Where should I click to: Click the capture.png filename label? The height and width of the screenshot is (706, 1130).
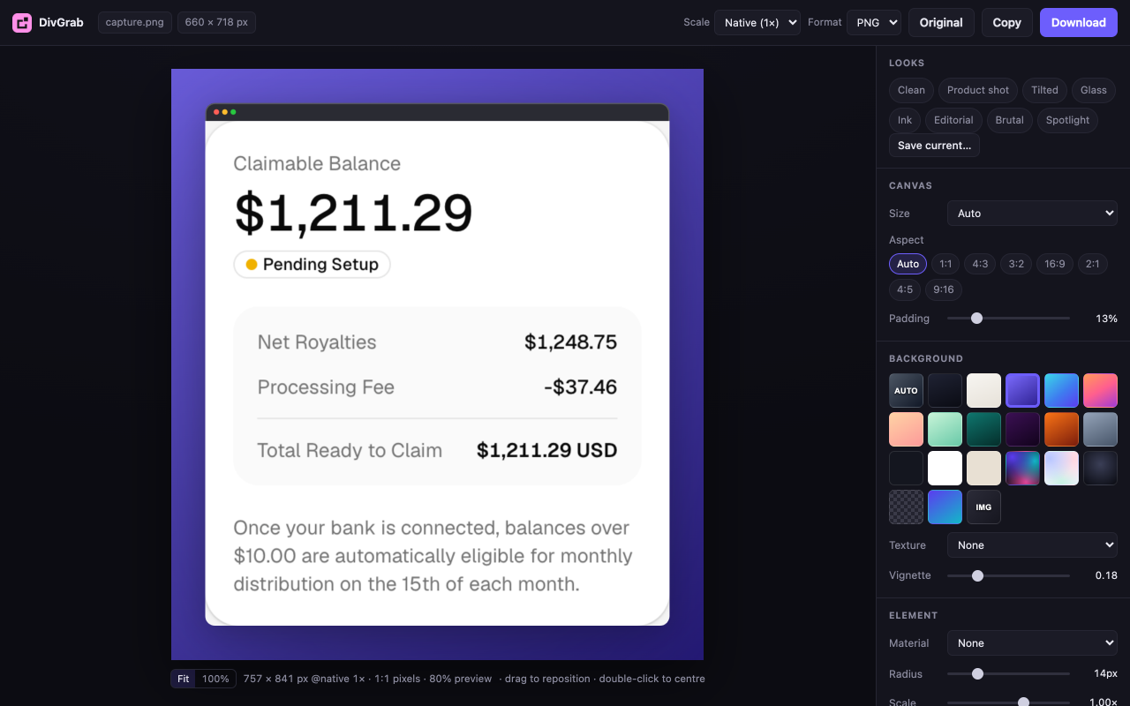pos(135,23)
